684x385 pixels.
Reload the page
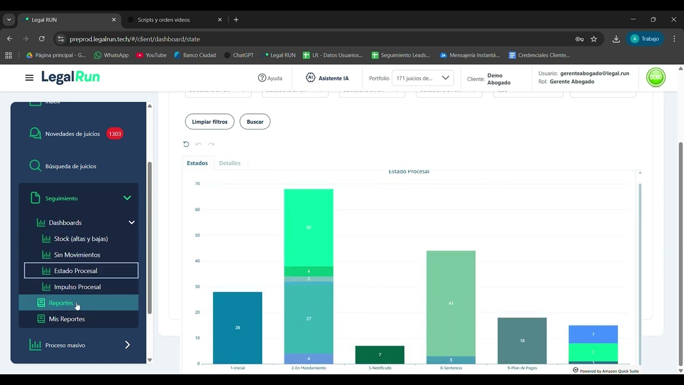[42, 39]
